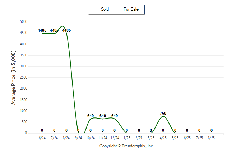Click the 768 data point at 4/25
This screenshot has width=232, height=155.
(163, 116)
